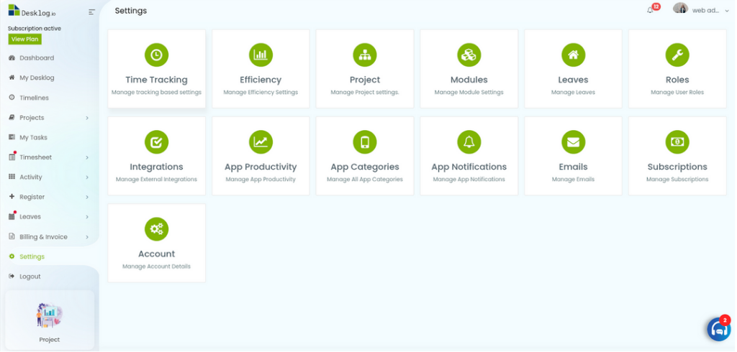Open the Time Tracking clock icon
The width and height of the screenshot is (737, 352).
pyautogui.click(x=156, y=55)
